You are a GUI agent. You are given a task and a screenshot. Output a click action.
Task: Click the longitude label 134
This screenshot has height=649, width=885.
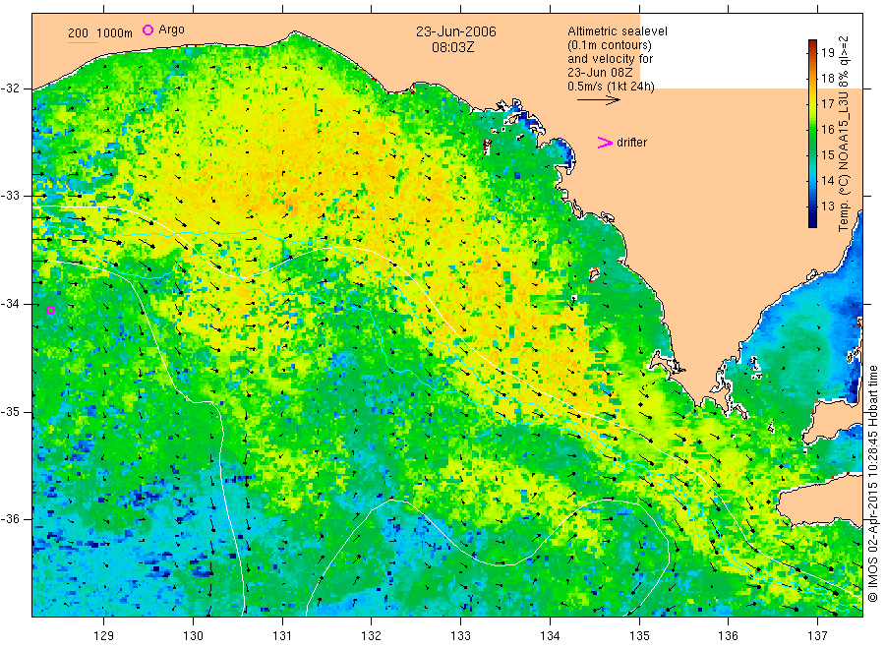click(550, 636)
